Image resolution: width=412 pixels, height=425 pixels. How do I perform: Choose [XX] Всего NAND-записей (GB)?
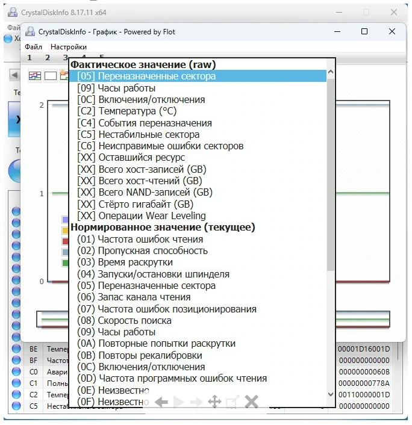click(x=198, y=192)
